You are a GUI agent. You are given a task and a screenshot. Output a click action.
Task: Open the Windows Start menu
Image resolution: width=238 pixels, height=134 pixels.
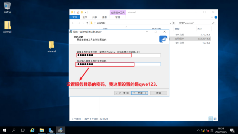[x=4, y=130]
